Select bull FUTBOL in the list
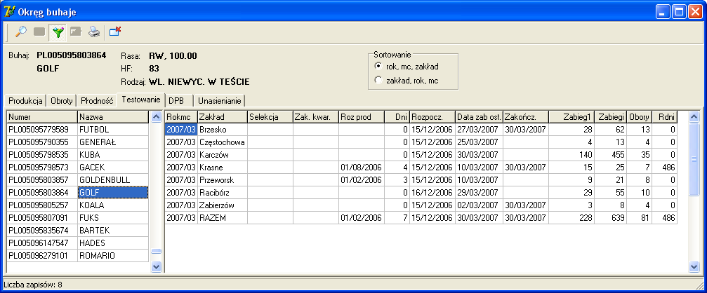The image size is (707, 293). click(x=113, y=130)
